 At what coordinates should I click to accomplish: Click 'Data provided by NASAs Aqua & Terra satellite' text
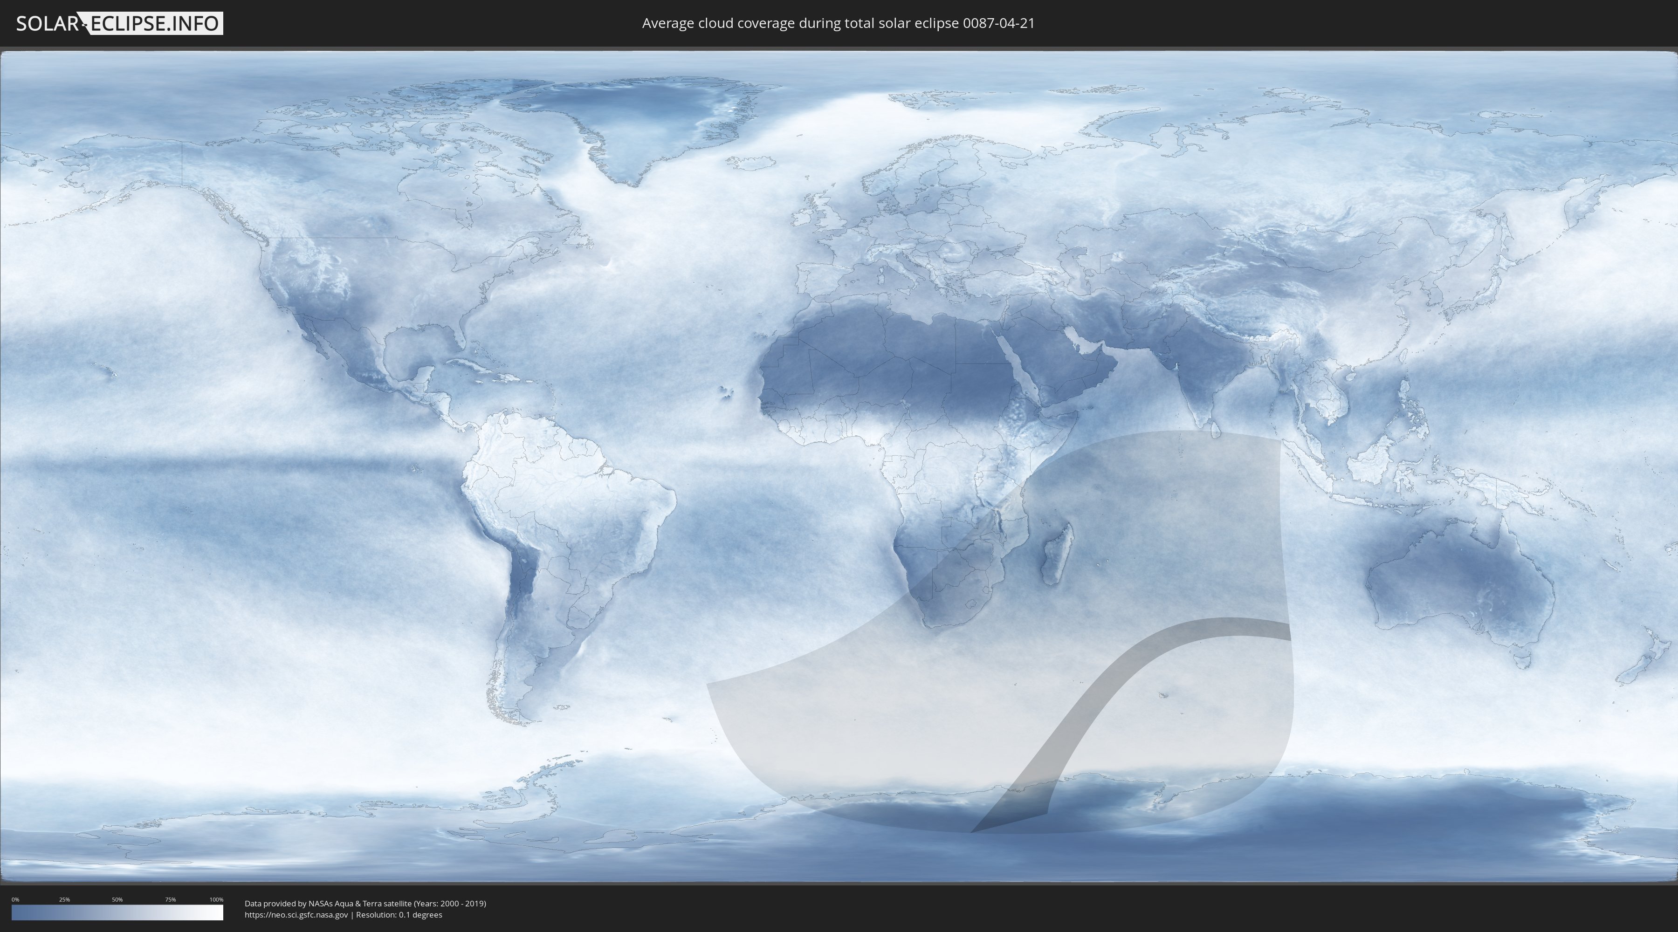click(x=328, y=904)
